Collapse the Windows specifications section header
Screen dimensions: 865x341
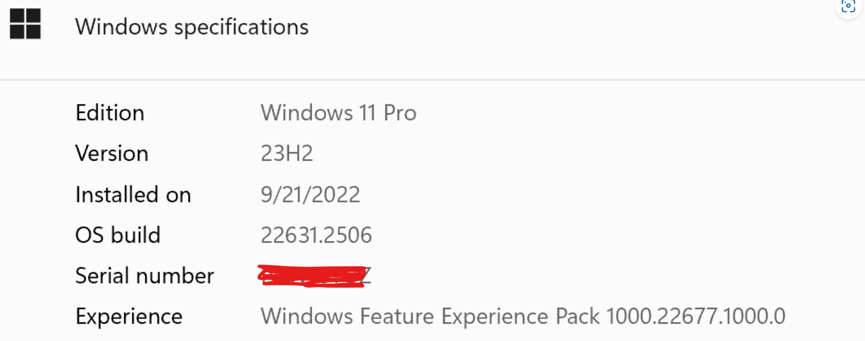192,27
